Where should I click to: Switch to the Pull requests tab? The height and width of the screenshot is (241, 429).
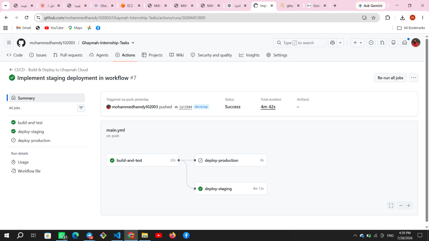point(68,55)
